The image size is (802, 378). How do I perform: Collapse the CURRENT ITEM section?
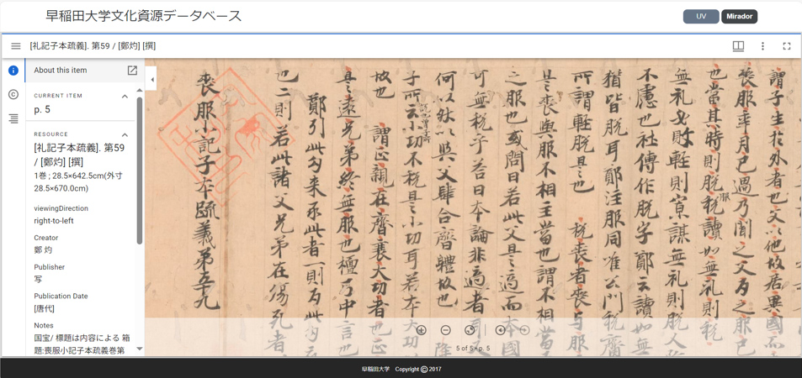pos(125,96)
